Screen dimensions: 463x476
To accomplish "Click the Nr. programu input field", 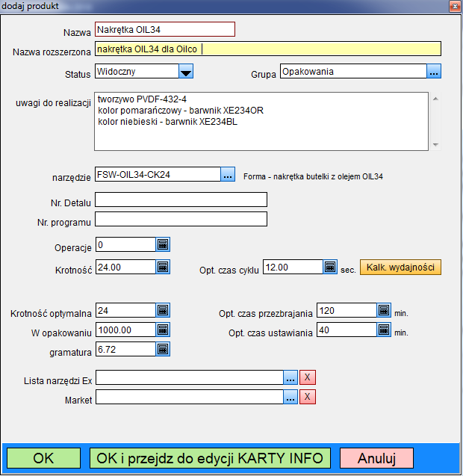I will coord(181,219).
